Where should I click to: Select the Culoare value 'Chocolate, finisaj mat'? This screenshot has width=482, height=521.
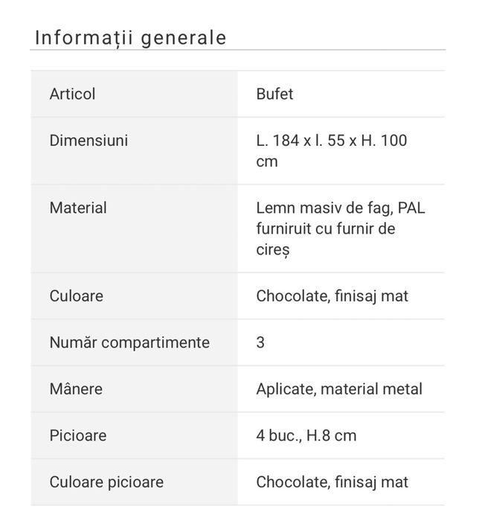click(x=332, y=296)
